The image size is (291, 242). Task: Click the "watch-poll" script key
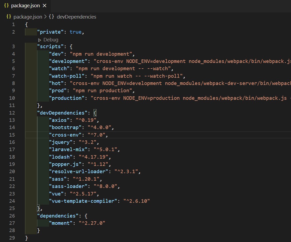click(67, 76)
